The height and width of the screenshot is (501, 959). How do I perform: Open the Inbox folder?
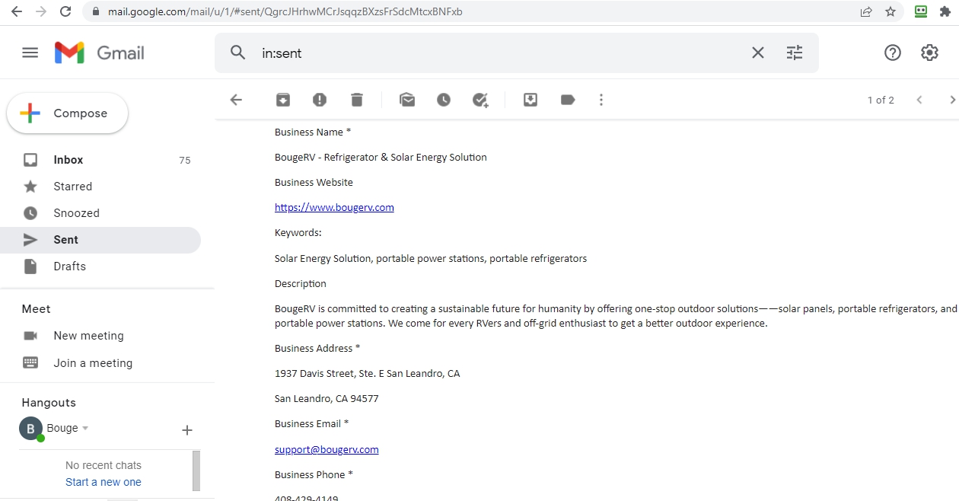point(68,160)
